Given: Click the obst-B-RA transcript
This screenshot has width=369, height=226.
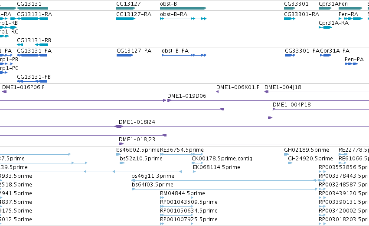Looking at the screenshot, I should coord(183,19).
